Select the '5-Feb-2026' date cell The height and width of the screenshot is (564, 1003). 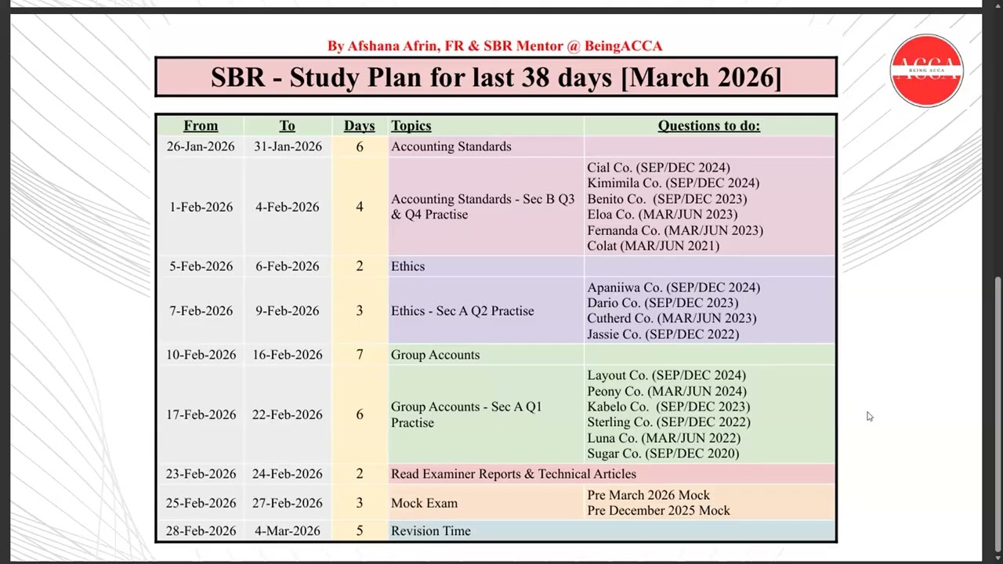(201, 266)
